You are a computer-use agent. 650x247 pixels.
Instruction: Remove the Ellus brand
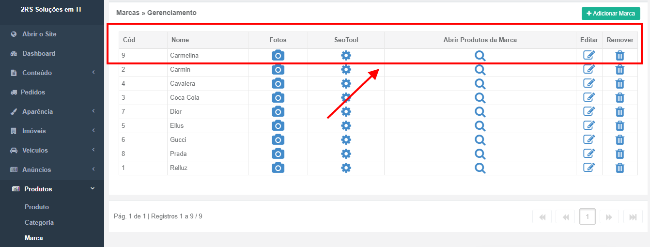[x=620, y=125]
